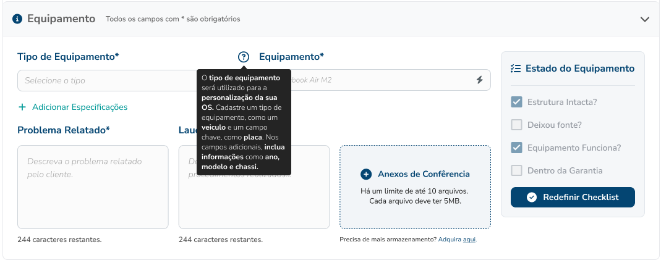The height and width of the screenshot is (263, 661).
Task: Enable the Dentro da Garantia checkbox
Action: pyautogui.click(x=517, y=170)
